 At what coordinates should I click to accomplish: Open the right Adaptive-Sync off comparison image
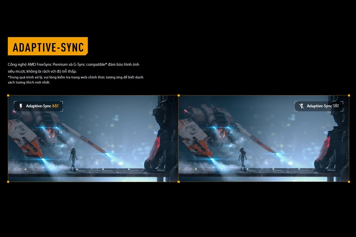coord(264,139)
